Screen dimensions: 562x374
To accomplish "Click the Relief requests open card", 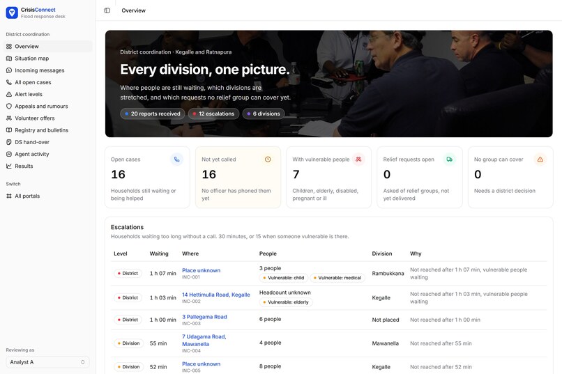I will [x=420, y=177].
